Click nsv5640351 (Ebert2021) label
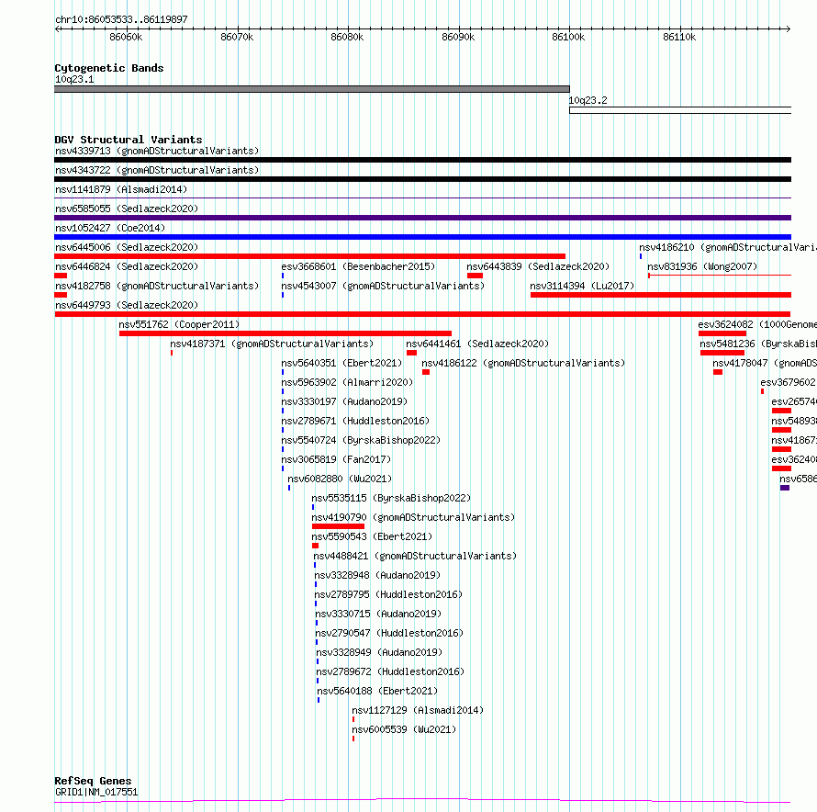The height and width of the screenshot is (812, 817). (x=341, y=363)
